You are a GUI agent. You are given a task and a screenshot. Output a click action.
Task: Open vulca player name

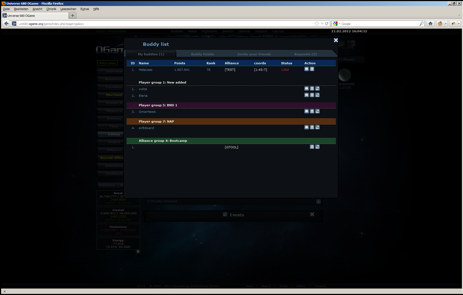tap(143, 89)
